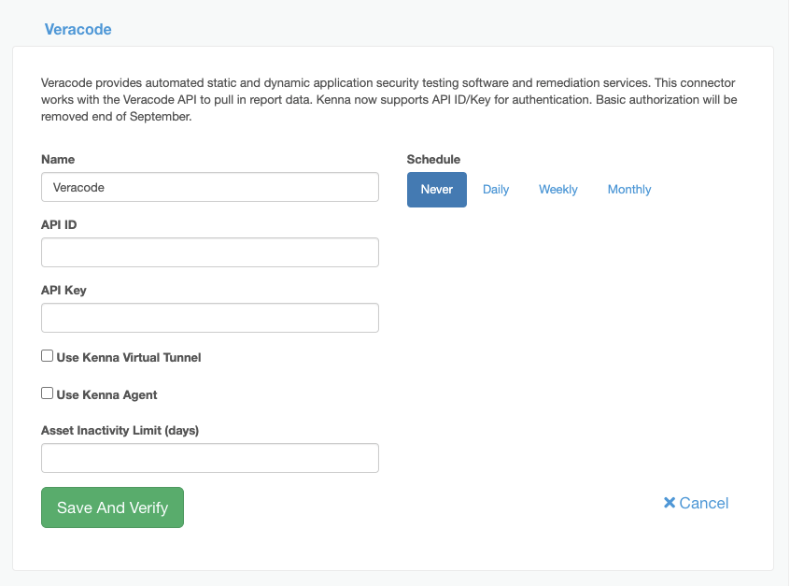Select the Daily schedule option

[496, 189]
